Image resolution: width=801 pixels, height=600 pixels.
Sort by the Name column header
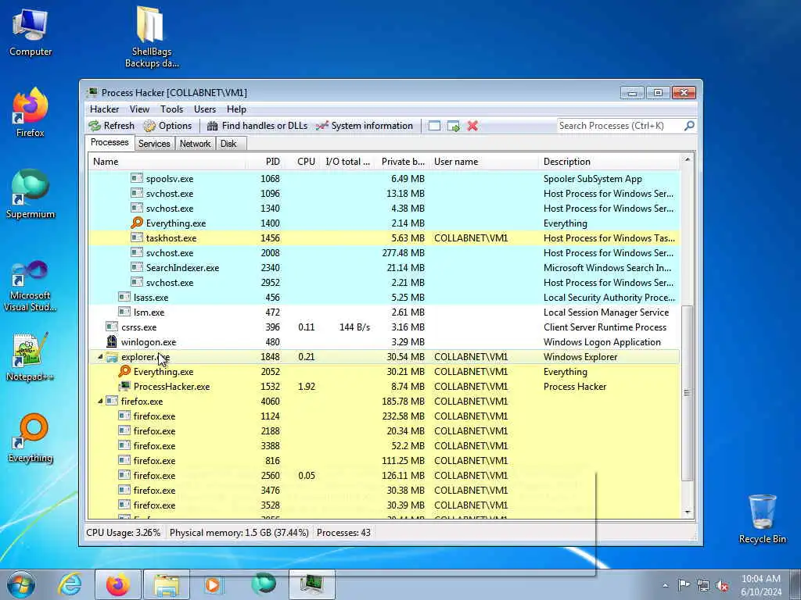pyautogui.click(x=167, y=162)
